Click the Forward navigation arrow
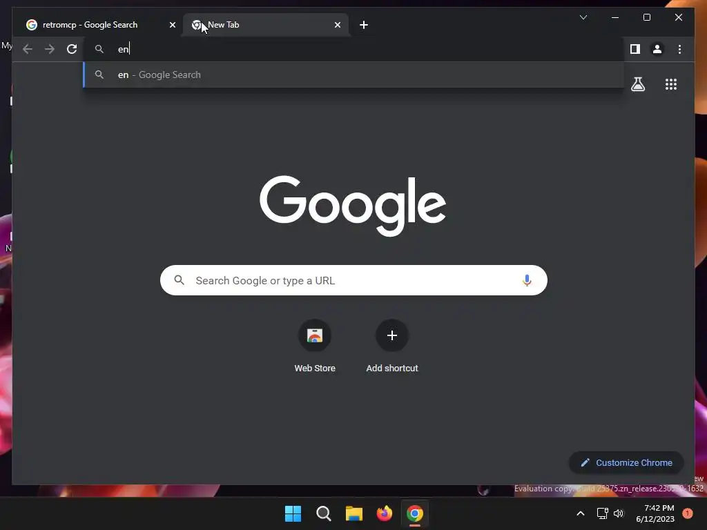707x530 pixels. (50, 49)
